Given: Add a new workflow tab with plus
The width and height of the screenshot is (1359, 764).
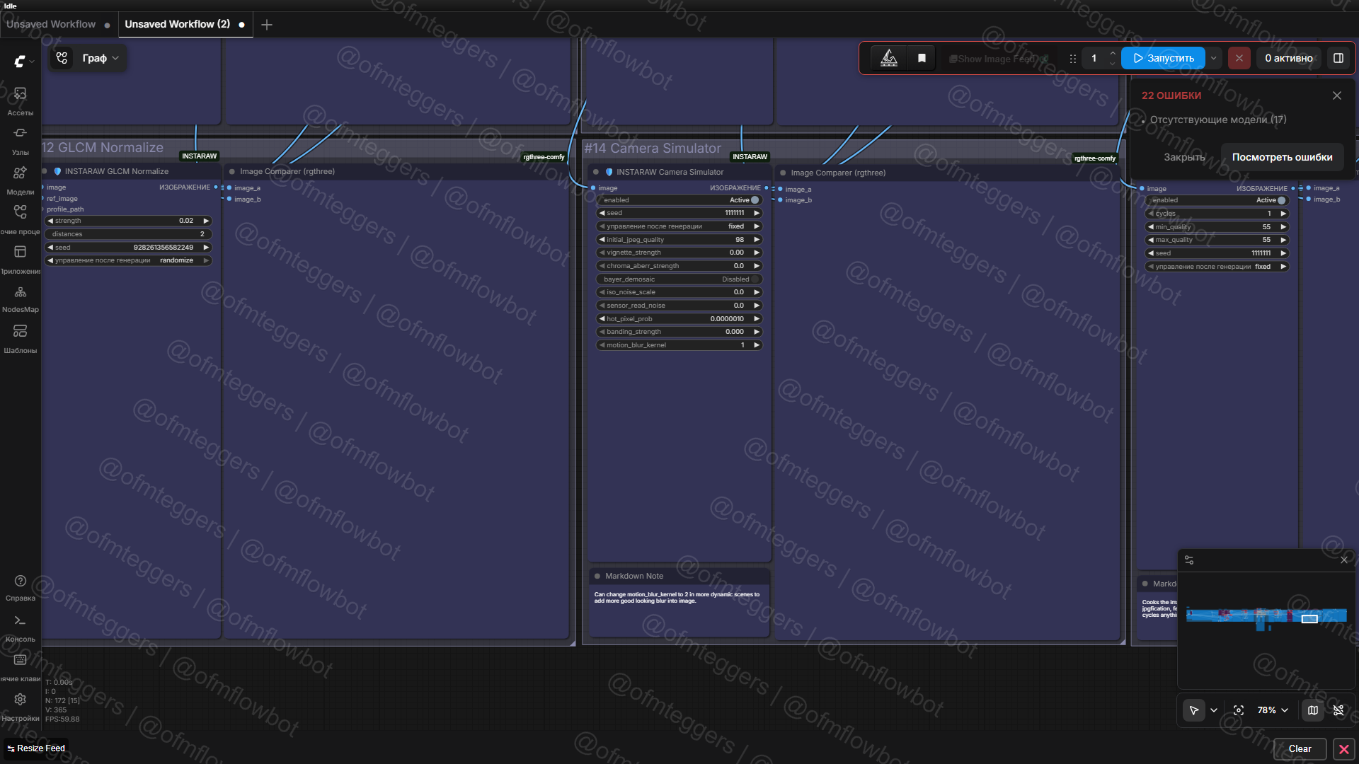Looking at the screenshot, I should coord(267,25).
